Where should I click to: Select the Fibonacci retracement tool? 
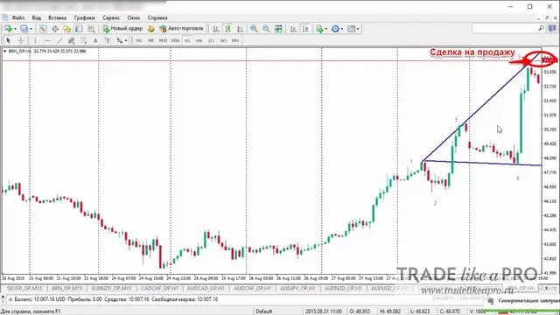coord(83,40)
